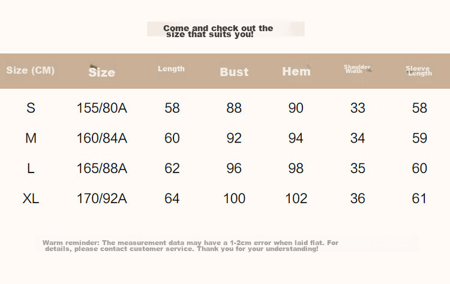Select the Bust column header
The height and width of the screenshot is (284, 450).
tap(234, 72)
